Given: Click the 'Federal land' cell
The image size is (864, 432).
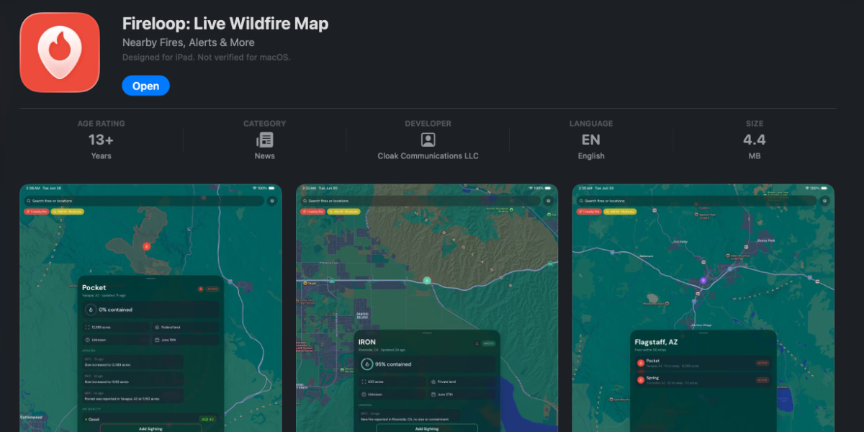Looking at the screenshot, I should tap(185, 327).
